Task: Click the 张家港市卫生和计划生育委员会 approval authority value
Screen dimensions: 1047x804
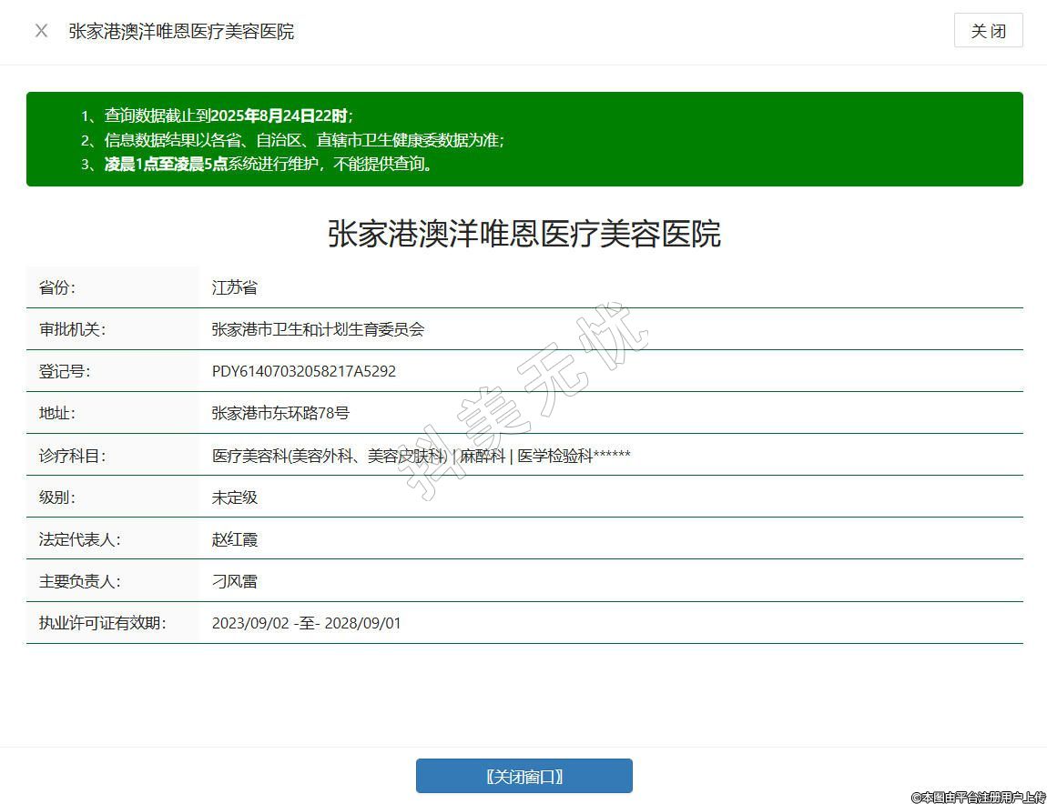Action: point(318,329)
